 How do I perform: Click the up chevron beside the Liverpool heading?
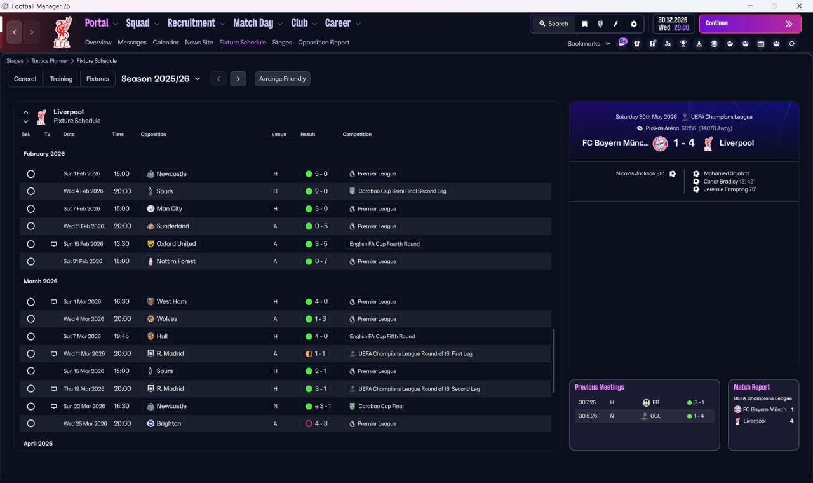(26, 112)
